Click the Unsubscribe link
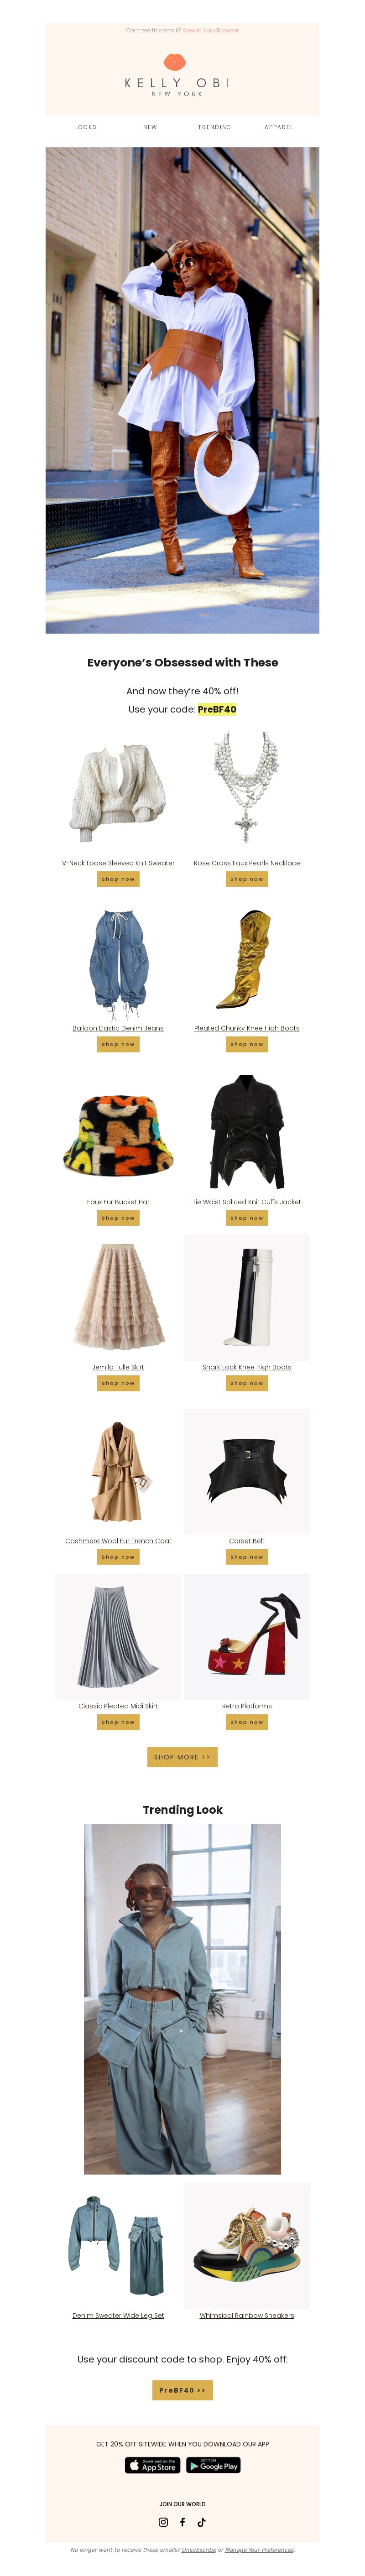 point(199,2549)
